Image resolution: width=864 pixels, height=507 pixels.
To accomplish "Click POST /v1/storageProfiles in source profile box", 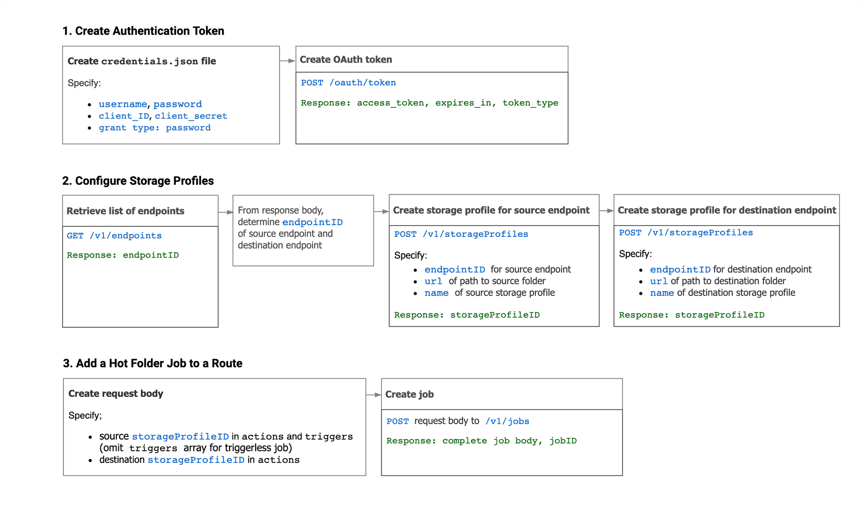I will (x=461, y=234).
